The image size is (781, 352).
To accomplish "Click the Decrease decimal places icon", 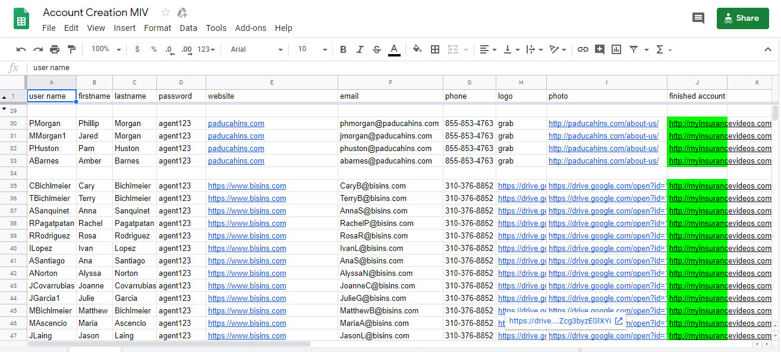I will [169, 49].
